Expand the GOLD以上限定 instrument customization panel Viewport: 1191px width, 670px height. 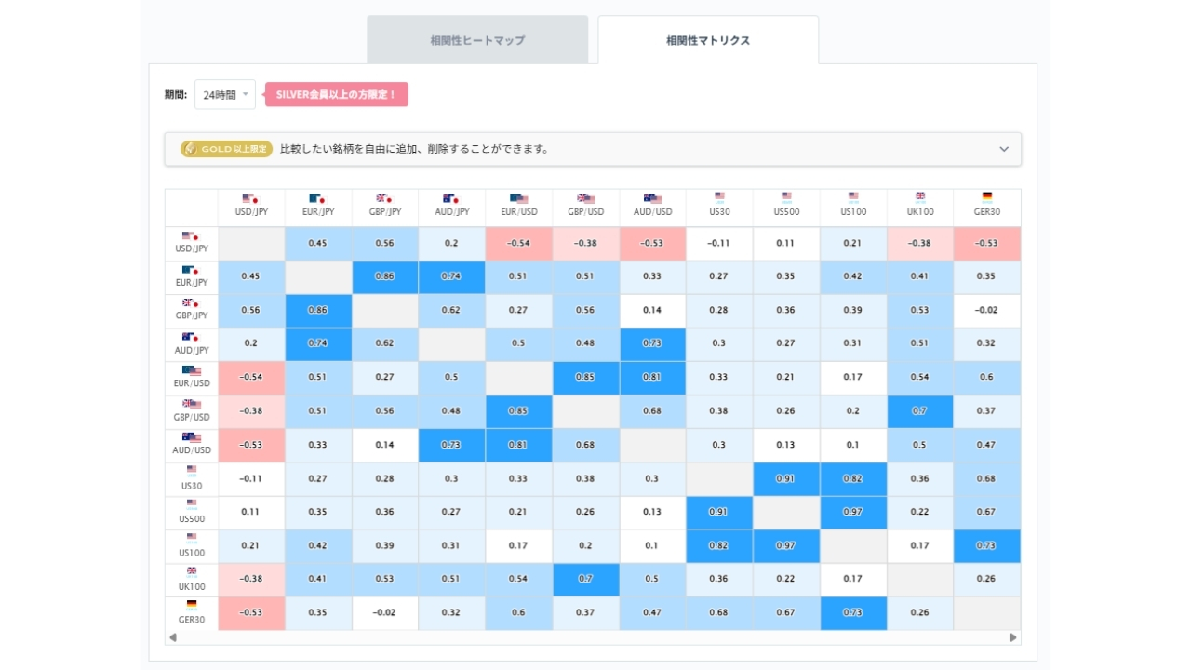tap(593, 149)
